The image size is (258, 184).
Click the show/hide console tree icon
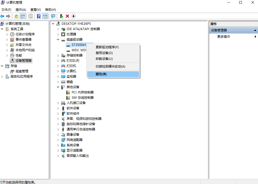23,16
